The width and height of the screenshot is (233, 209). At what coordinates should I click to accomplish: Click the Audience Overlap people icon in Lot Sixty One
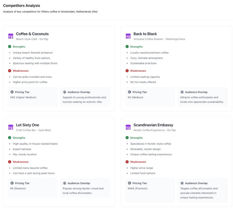click(65, 183)
